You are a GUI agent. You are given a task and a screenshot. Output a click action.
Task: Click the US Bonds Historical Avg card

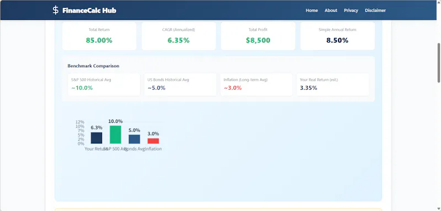click(x=180, y=85)
